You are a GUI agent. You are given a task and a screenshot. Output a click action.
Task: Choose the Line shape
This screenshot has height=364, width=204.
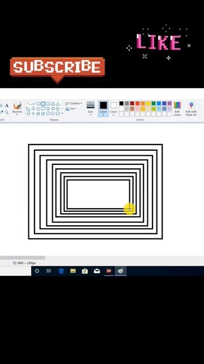point(28,104)
